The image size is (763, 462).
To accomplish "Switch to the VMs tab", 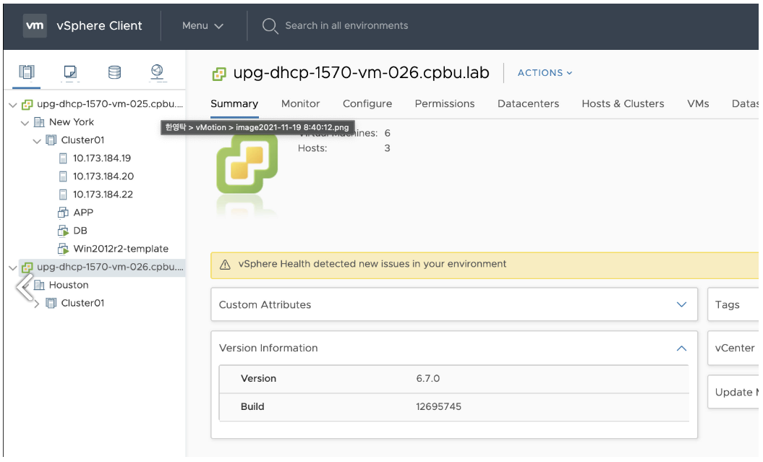I will [699, 103].
